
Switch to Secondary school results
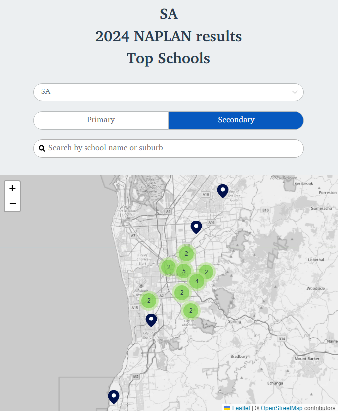[236, 120]
